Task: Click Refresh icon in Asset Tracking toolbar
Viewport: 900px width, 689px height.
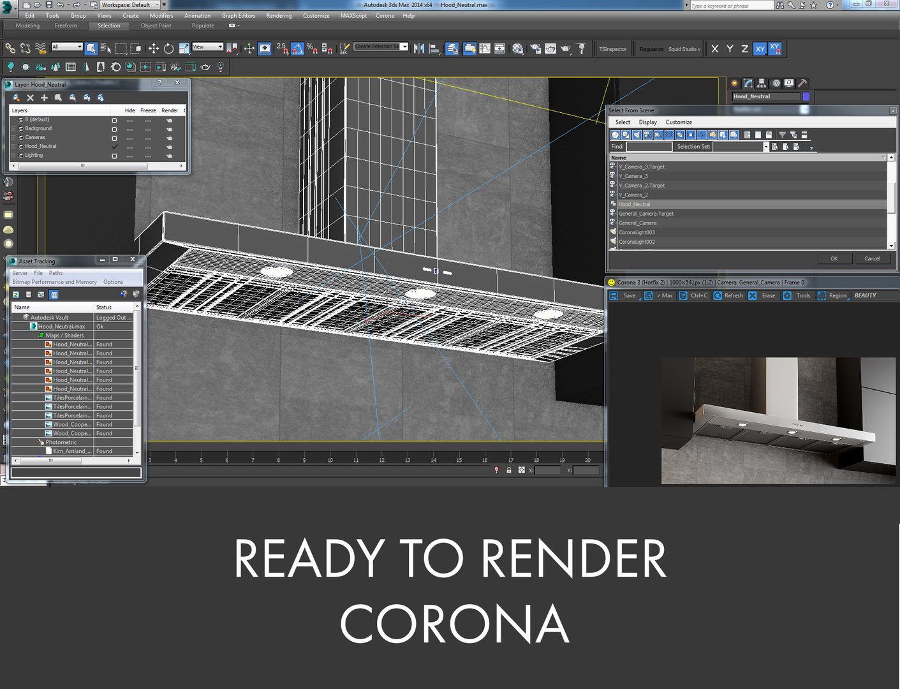Action: pyautogui.click(x=16, y=294)
